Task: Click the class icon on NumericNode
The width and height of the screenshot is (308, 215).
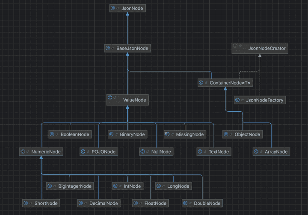Action: [23, 151]
